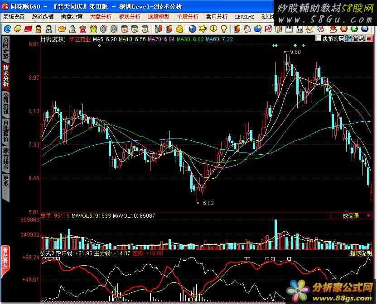Click the dark blue round toolbar icon

(365, 29)
